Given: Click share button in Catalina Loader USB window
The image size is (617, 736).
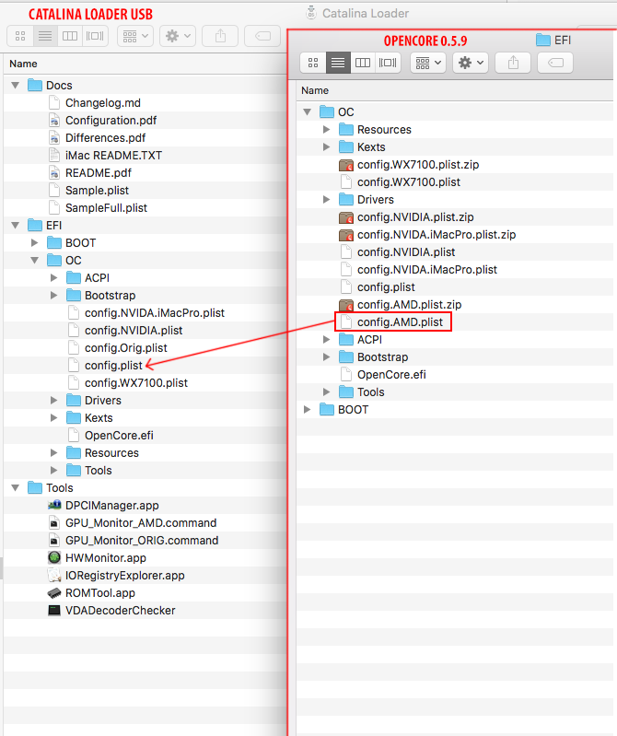Looking at the screenshot, I should point(220,36).
